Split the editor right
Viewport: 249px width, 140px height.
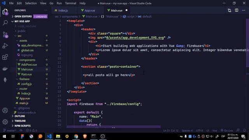[237, 10]
